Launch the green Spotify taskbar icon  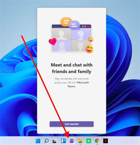click(89, 141)
